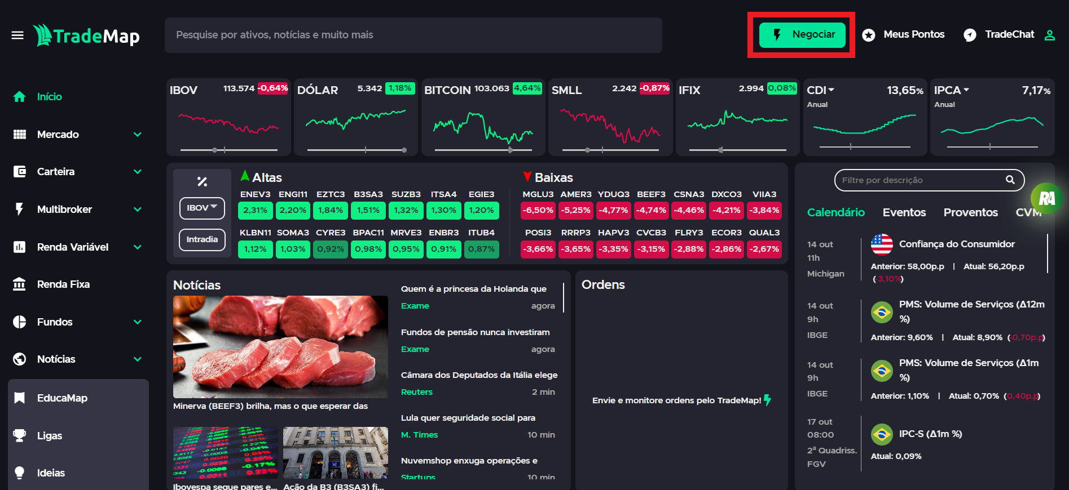Screen dimensions: 1069x490
Task: Click the percent icon in Altas panel
Action: click(202, 181)
